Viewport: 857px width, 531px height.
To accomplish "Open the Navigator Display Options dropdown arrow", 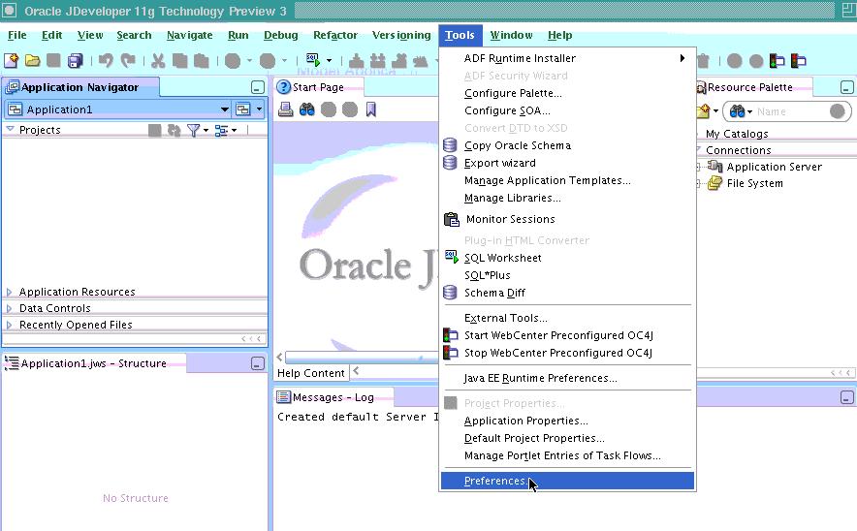I will [x=235, y=131].
